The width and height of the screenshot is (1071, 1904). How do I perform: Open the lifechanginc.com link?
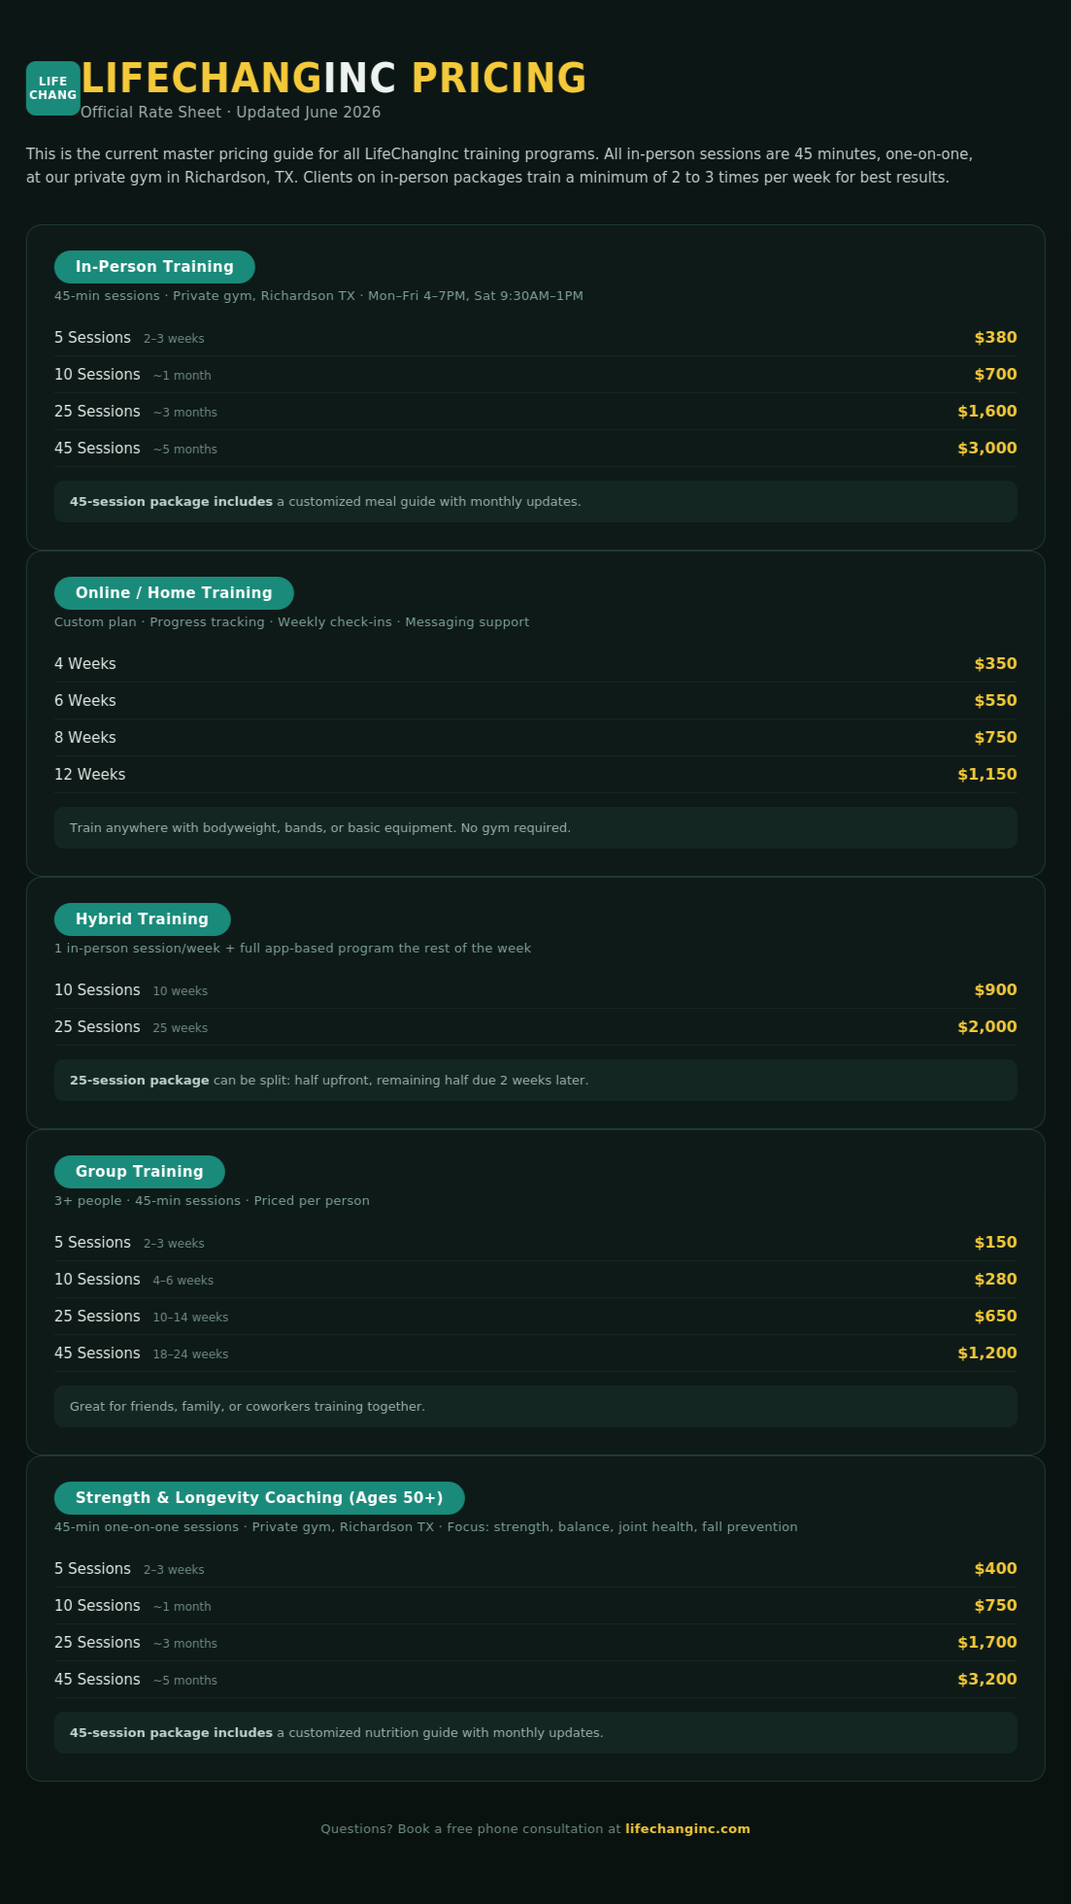tap(687, 1828)
